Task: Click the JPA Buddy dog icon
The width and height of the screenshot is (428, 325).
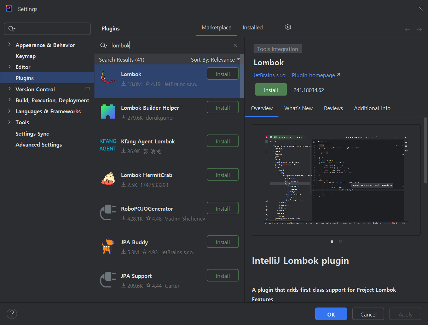Action: tap(108, 246)
